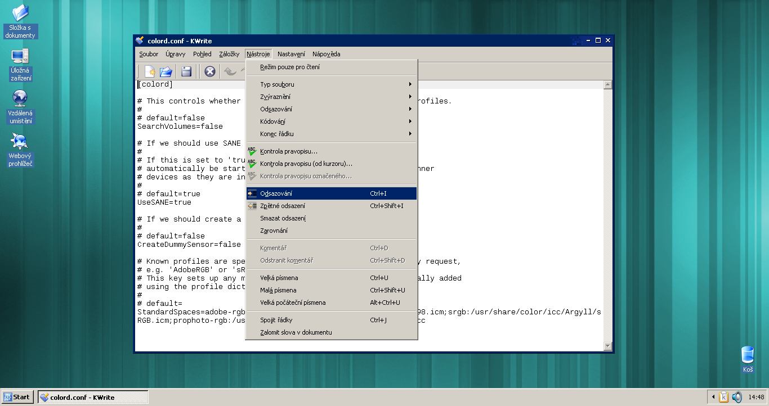Click the volume speaker tray icon
This screenshot has height=406, width=769.
point(736,397)
